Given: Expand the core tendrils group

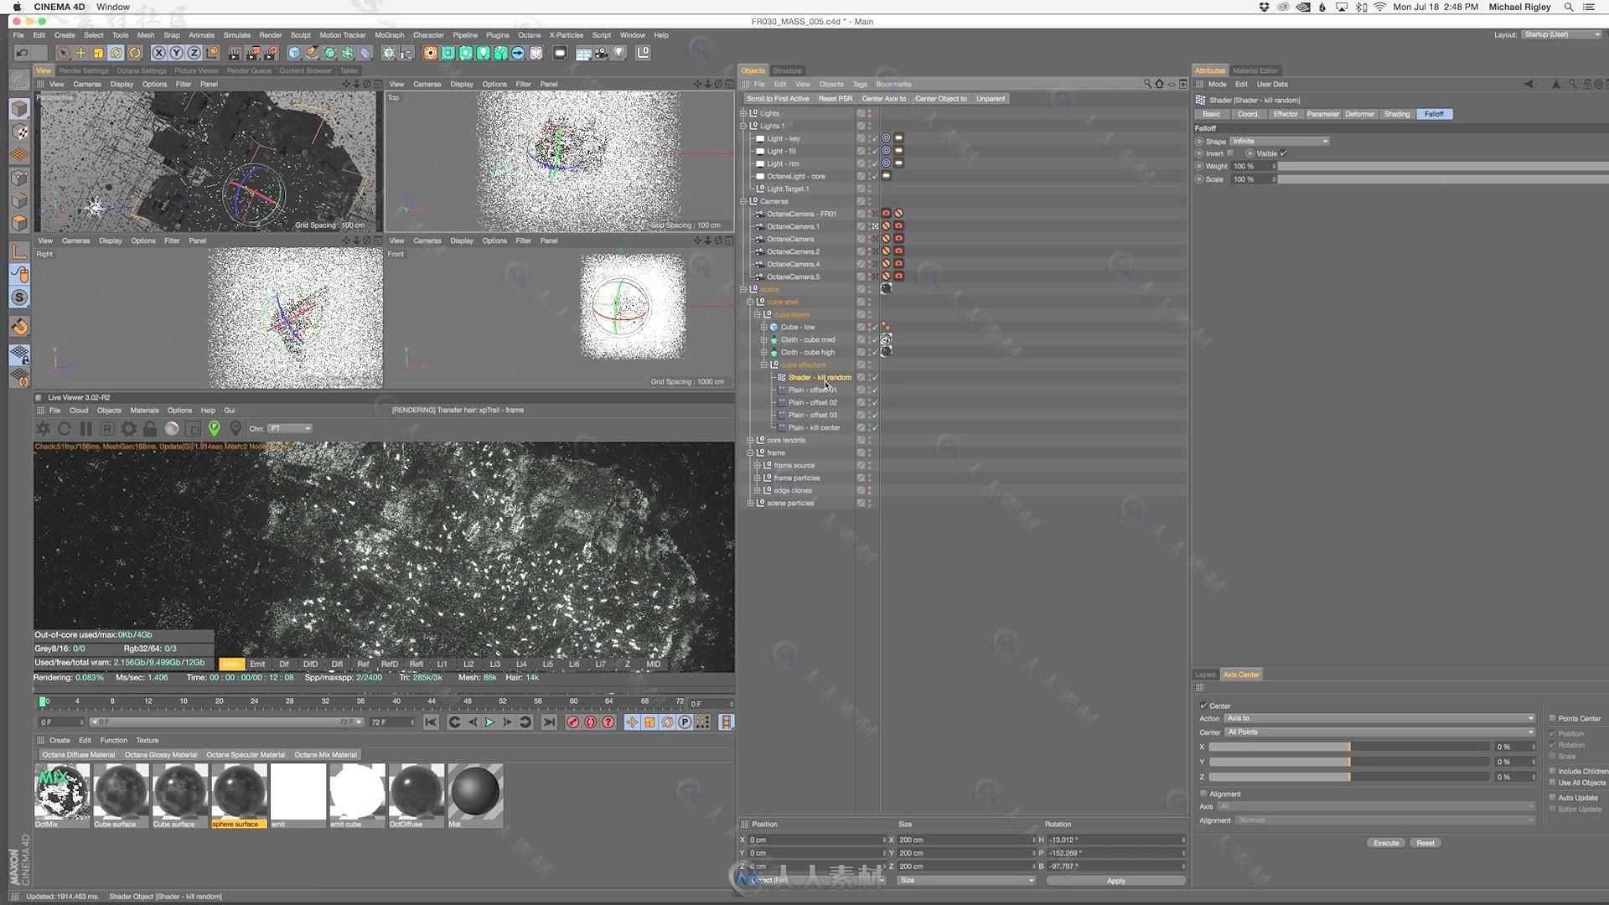Looking at the screenshot, I should click(x=751, y=440).
